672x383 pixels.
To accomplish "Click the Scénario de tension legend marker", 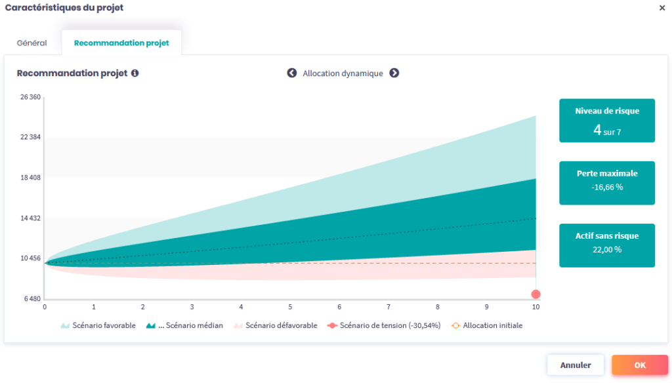I will [x=332, y=326].
